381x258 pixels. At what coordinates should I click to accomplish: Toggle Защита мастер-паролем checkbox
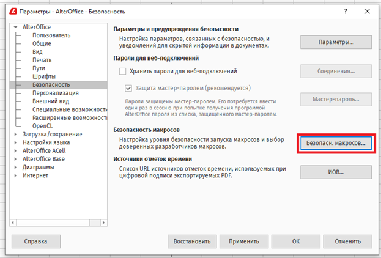[x=128, y=88]
